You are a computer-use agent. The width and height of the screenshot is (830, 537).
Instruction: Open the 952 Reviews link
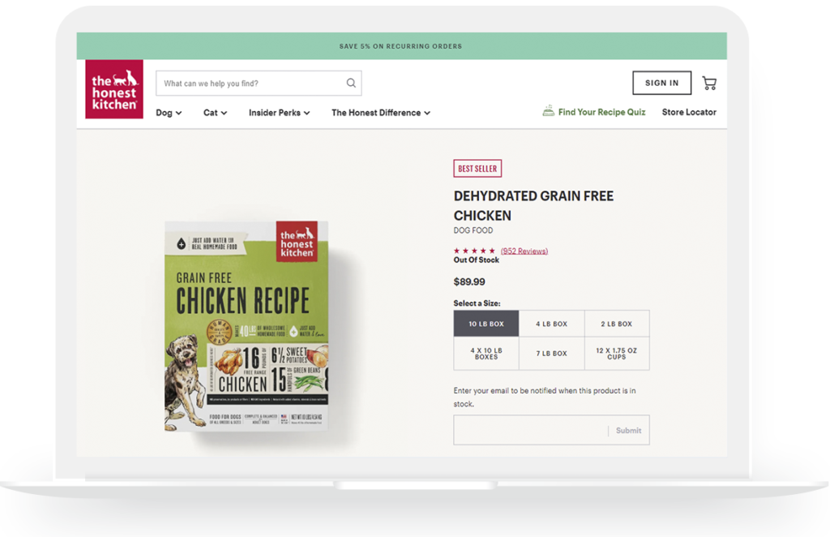524,251
